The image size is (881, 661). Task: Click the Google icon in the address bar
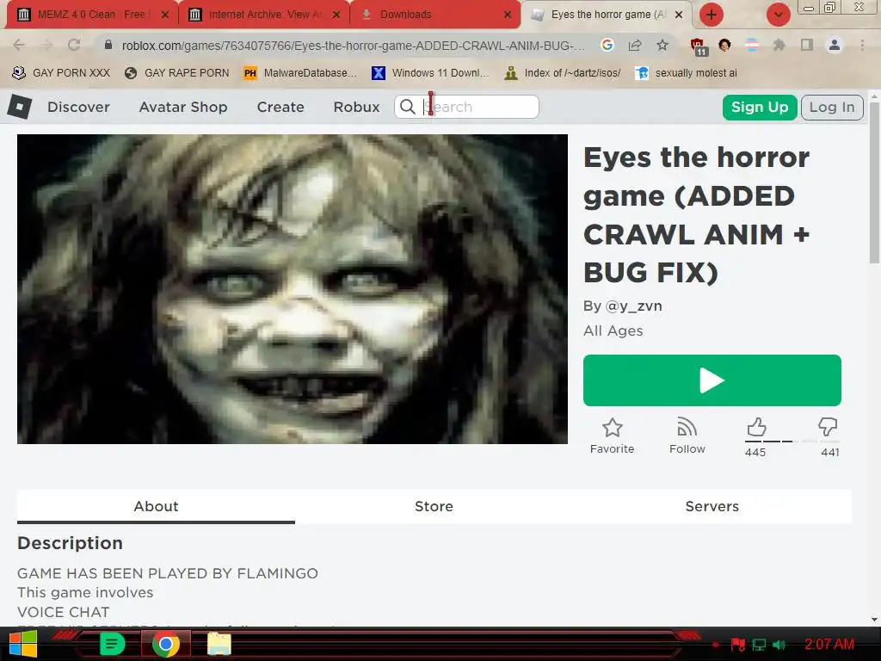coord(607,45)
